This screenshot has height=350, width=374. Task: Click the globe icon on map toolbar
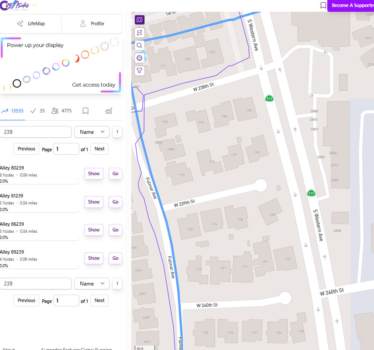(x=140, y=58)
